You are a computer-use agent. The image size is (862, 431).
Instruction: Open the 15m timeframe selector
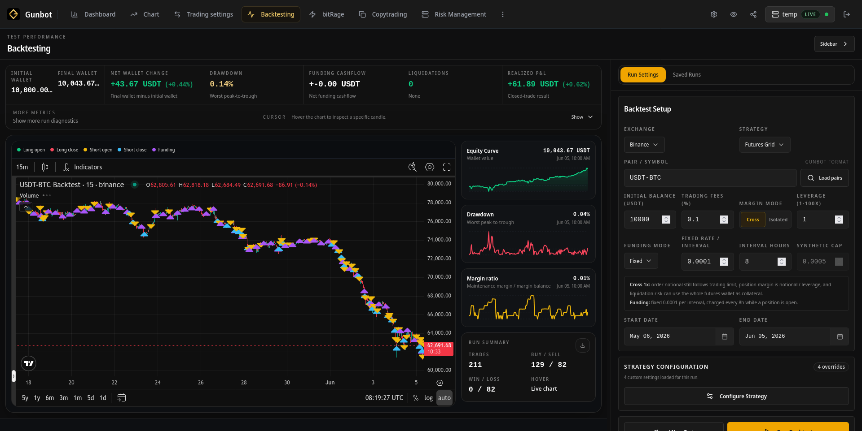coord(22,167)
